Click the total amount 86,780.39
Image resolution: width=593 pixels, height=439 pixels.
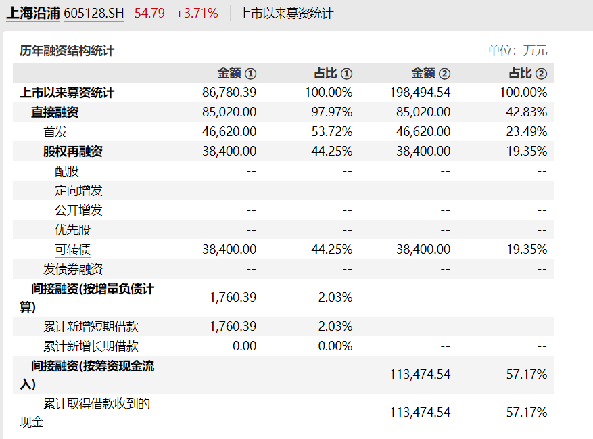[x=229, y=93]
